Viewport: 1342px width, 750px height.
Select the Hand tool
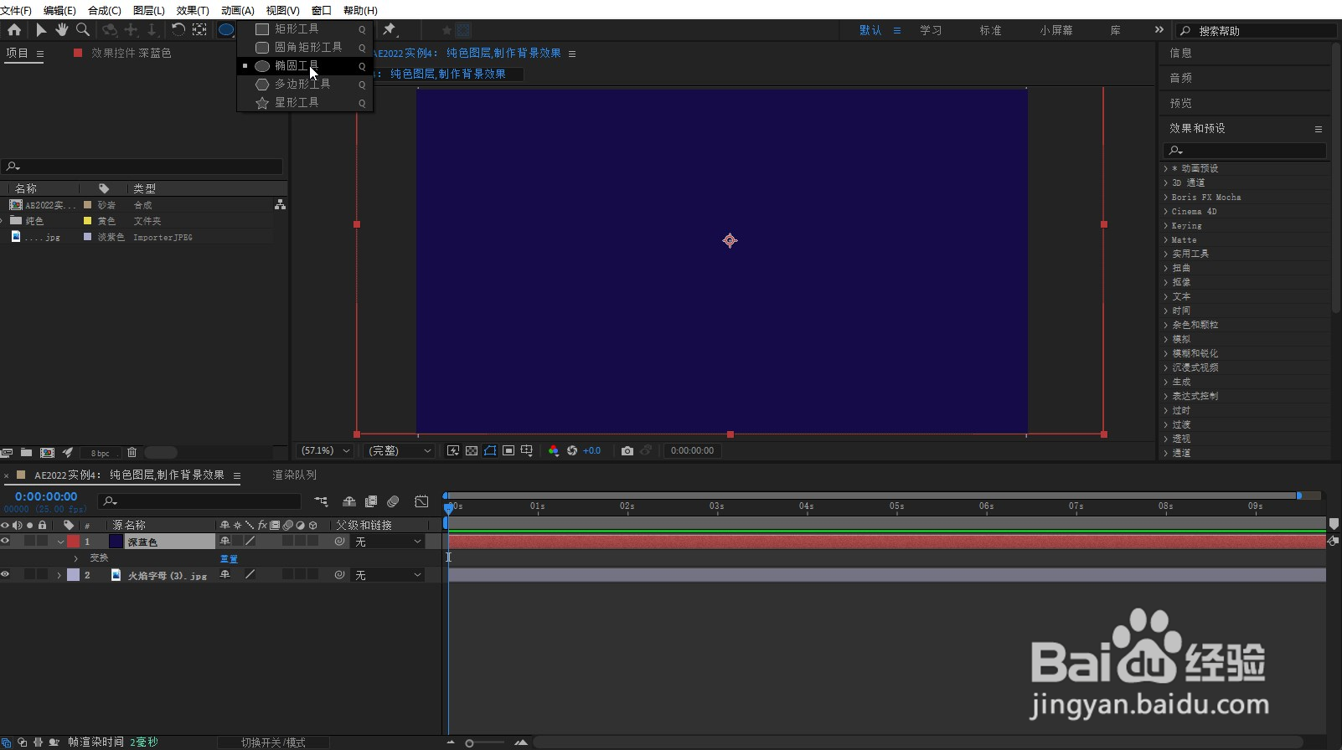pyautogui.click(x=61, y=29)
